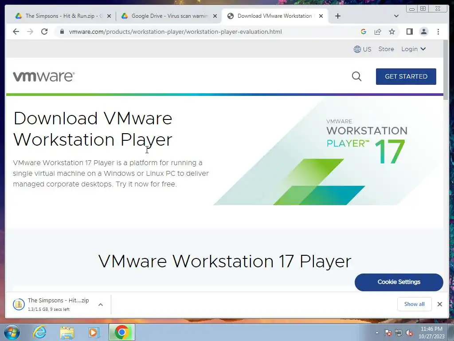
Task: Show hidden tray icons arrow
Action: pos(377,333)
